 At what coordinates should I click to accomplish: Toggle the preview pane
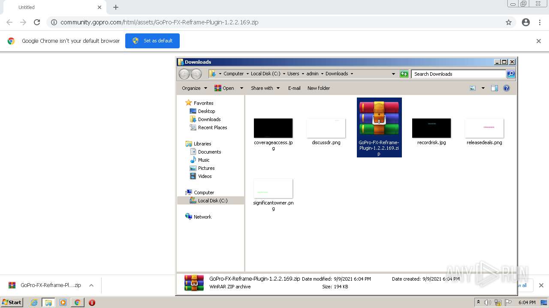495,88
